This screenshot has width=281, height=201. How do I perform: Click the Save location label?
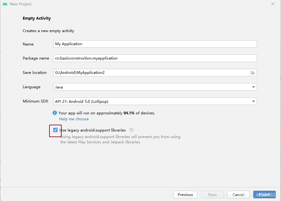click(x=35, y=73)
